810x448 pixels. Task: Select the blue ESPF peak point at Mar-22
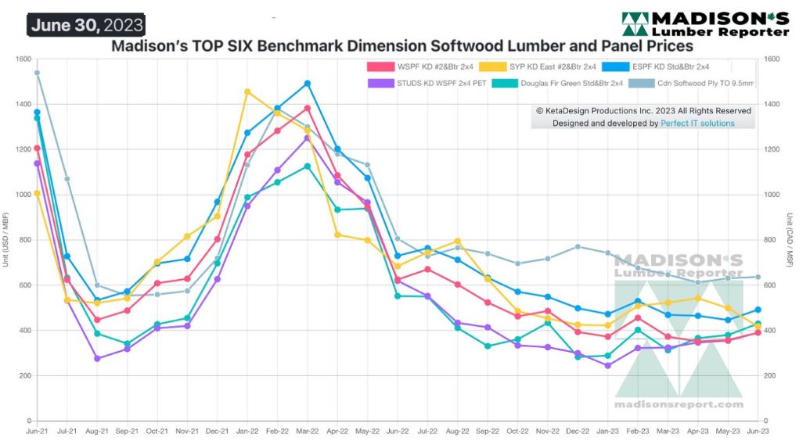(x=308, y=84)
